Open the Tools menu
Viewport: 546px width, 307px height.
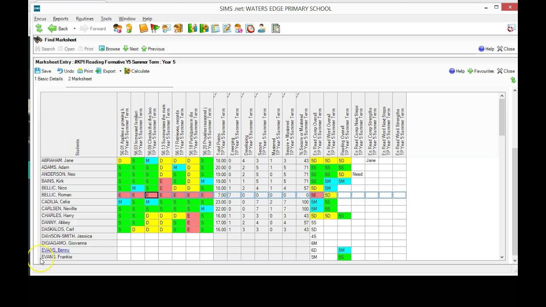click(106, 19)
